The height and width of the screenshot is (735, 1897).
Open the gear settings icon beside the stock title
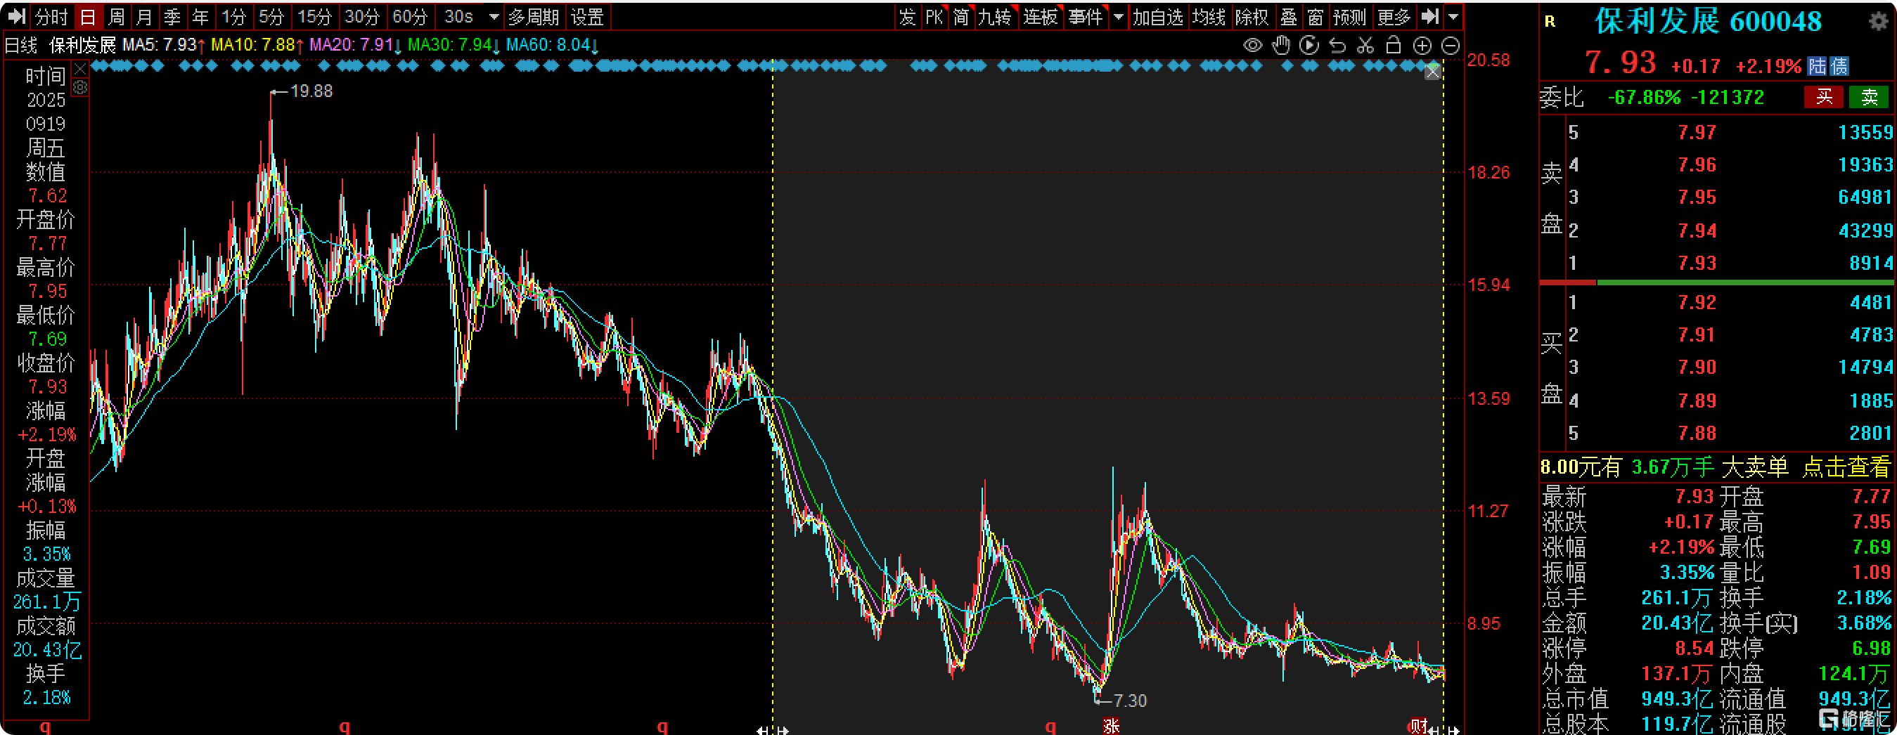point(1879,20)
